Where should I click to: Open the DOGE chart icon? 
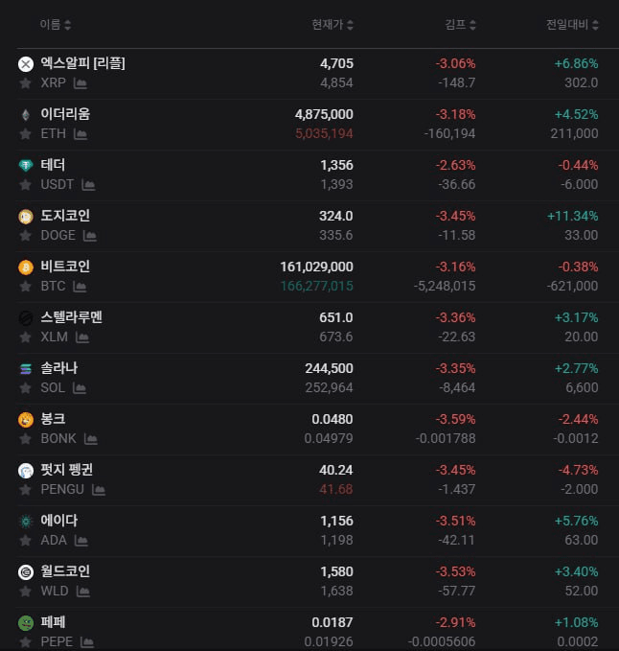90,236
